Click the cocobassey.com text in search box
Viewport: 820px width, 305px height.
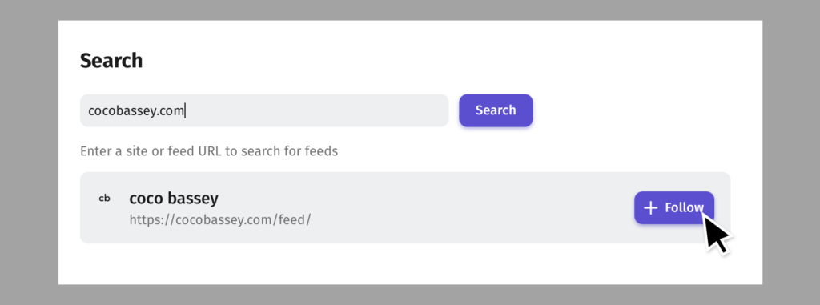pyautogui.click(x=136, y=111)
